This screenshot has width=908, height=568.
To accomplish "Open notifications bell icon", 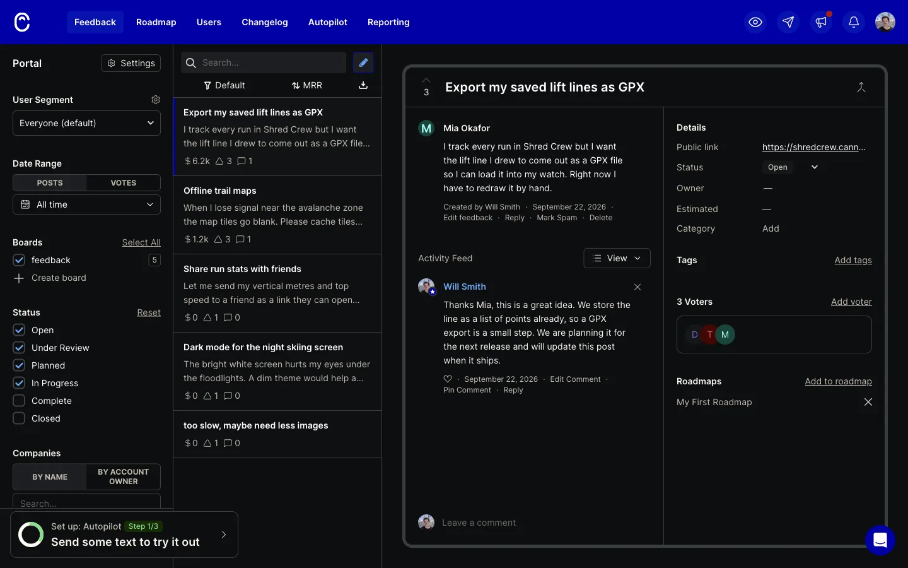I will [x=854, y=22].
